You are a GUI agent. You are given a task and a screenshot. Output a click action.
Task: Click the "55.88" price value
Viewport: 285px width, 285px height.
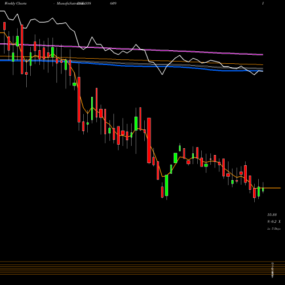tap(272, 215)
